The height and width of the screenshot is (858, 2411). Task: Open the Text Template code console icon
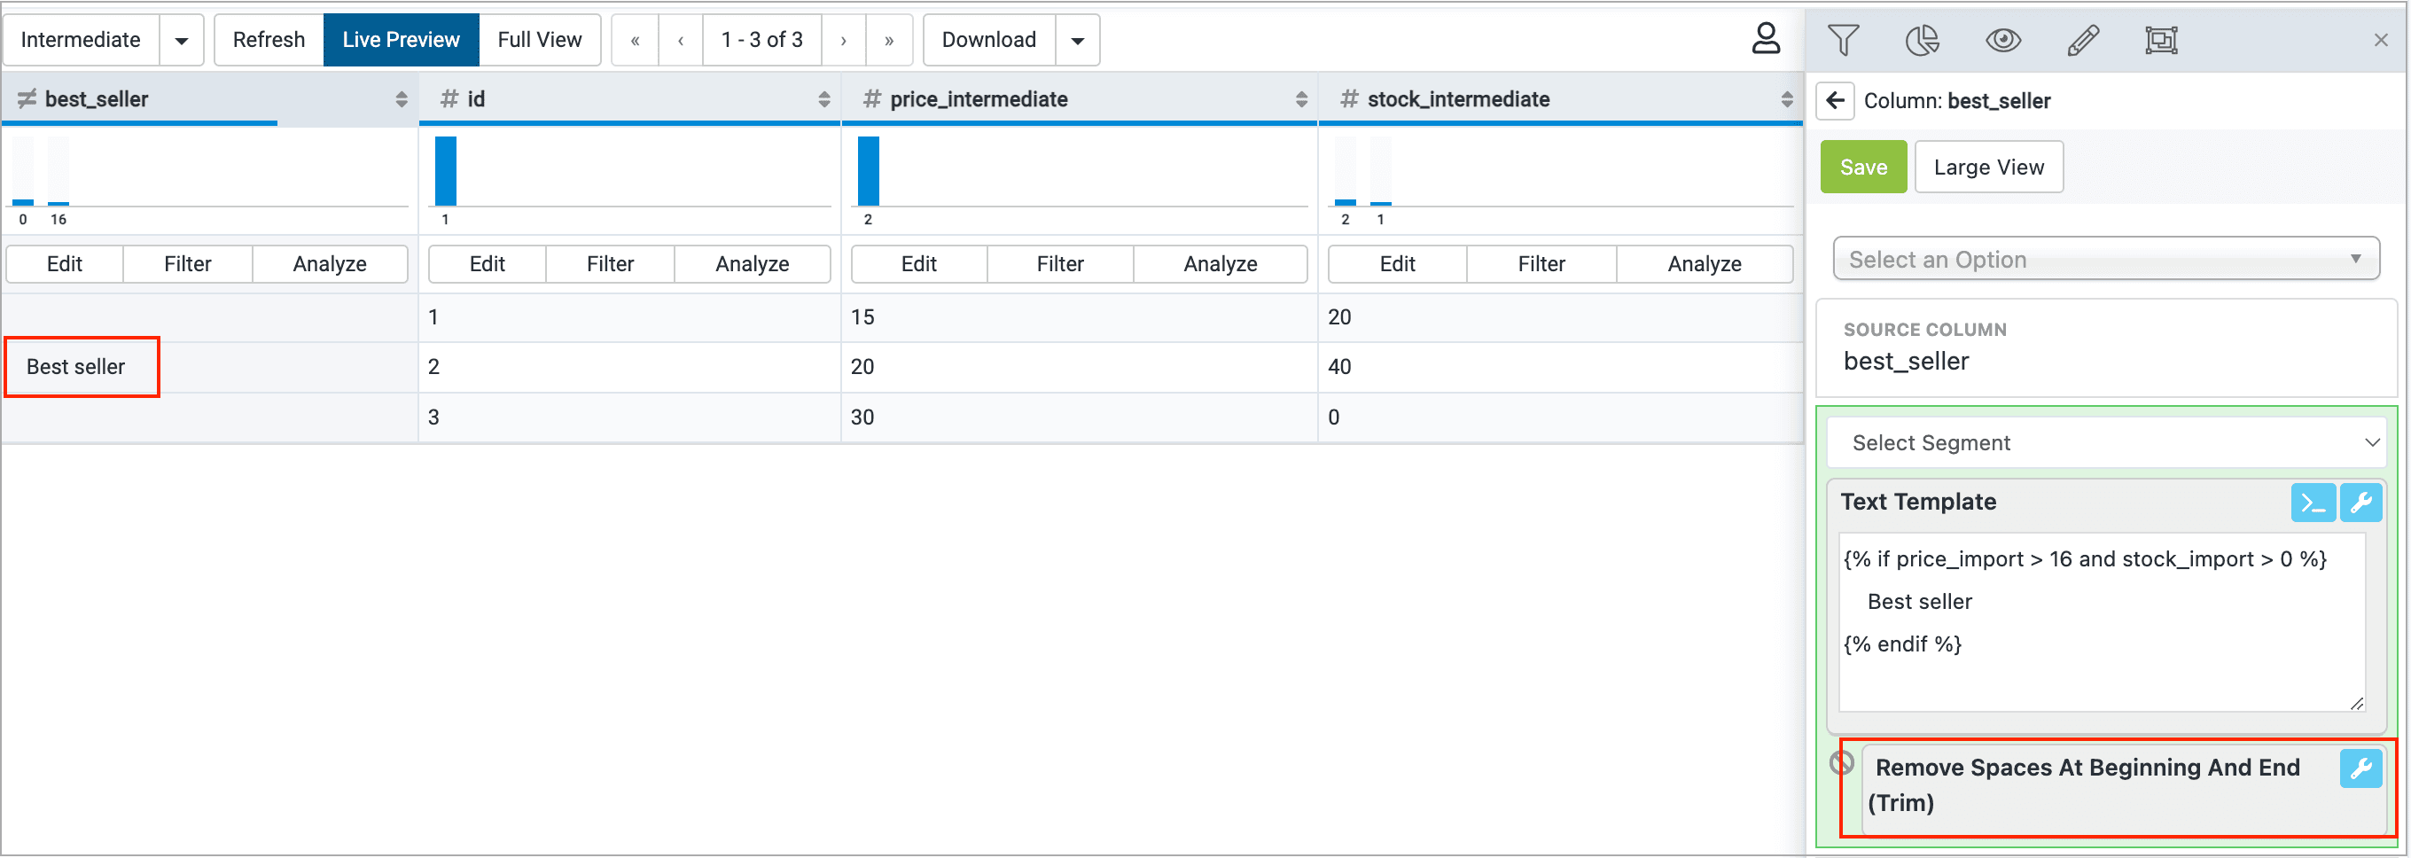coord(2312,503)
